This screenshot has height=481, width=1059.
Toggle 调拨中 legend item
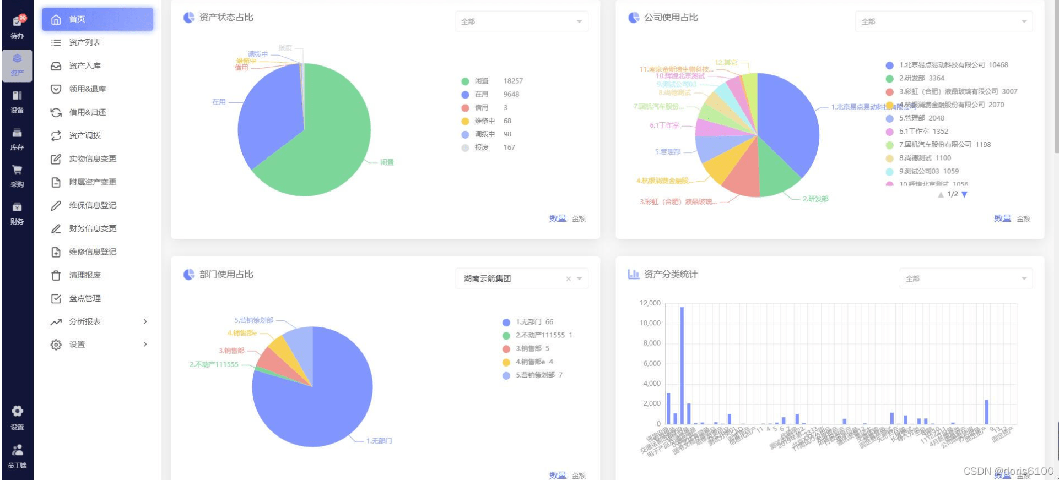(486, 134)
